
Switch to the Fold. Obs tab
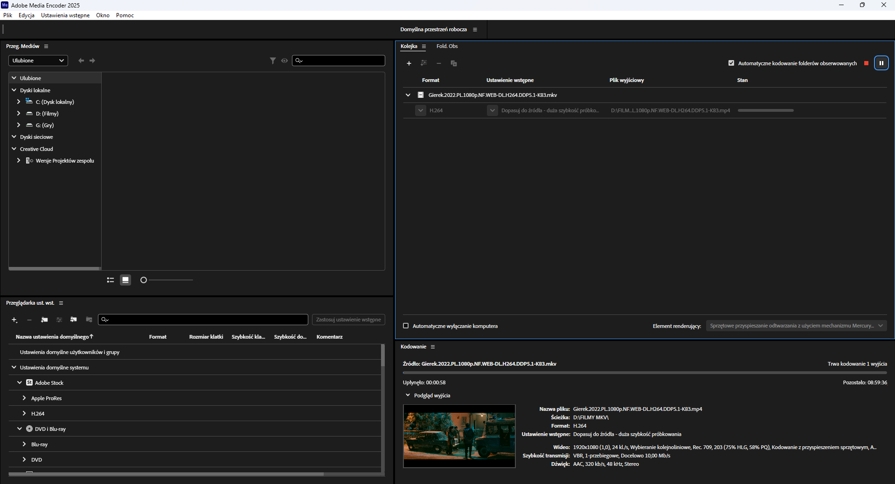click(x=447, y=46)
